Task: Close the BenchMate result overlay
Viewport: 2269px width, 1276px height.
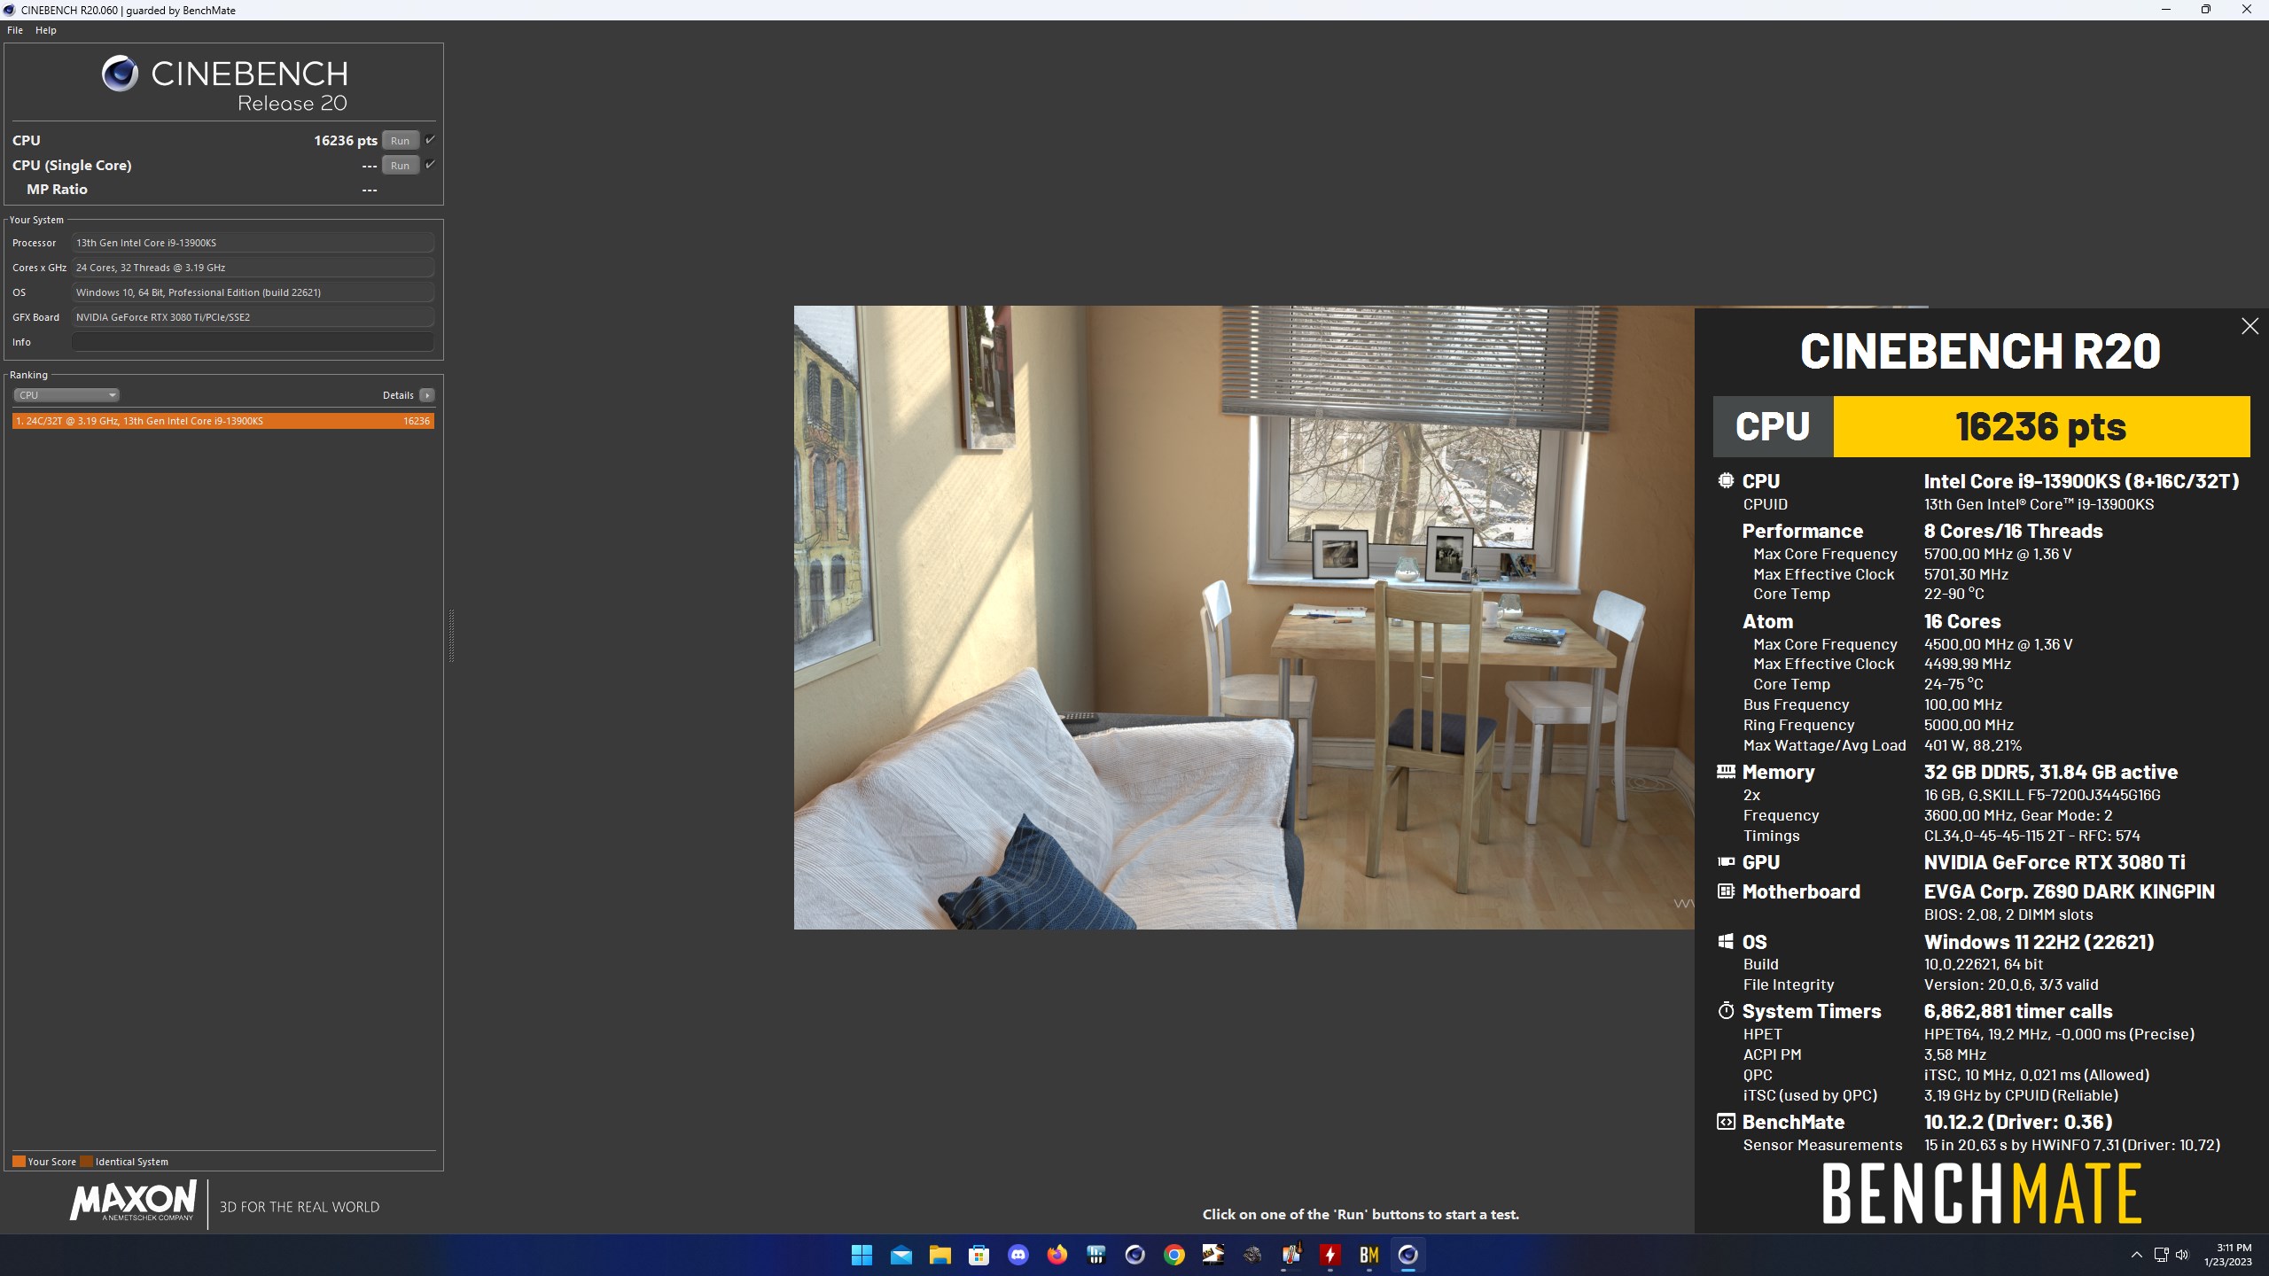Action: tap(2250, 326)
